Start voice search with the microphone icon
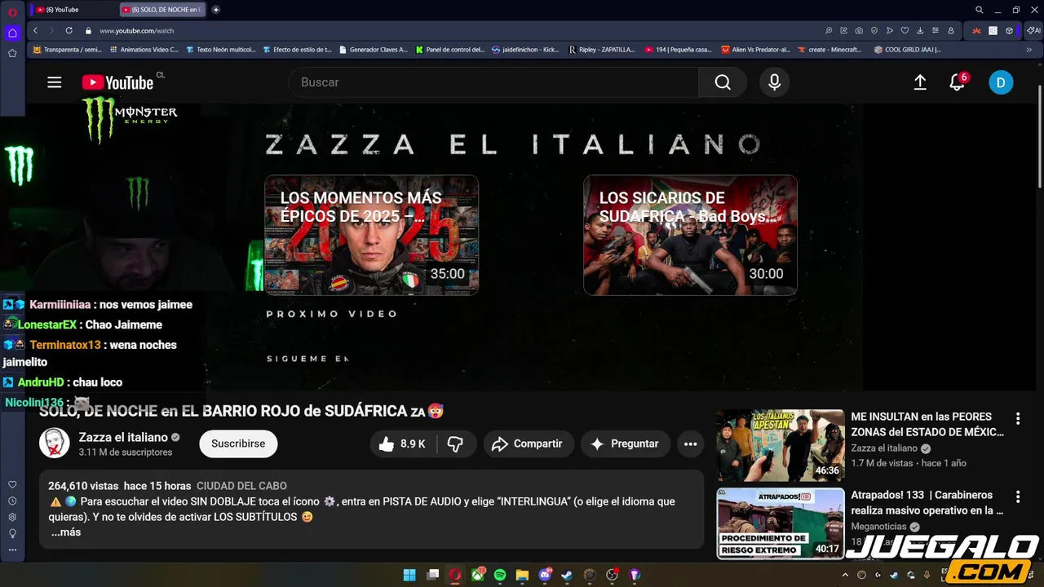The height and width of the screenshot is (587, 1044). click(x=774, y=82)
